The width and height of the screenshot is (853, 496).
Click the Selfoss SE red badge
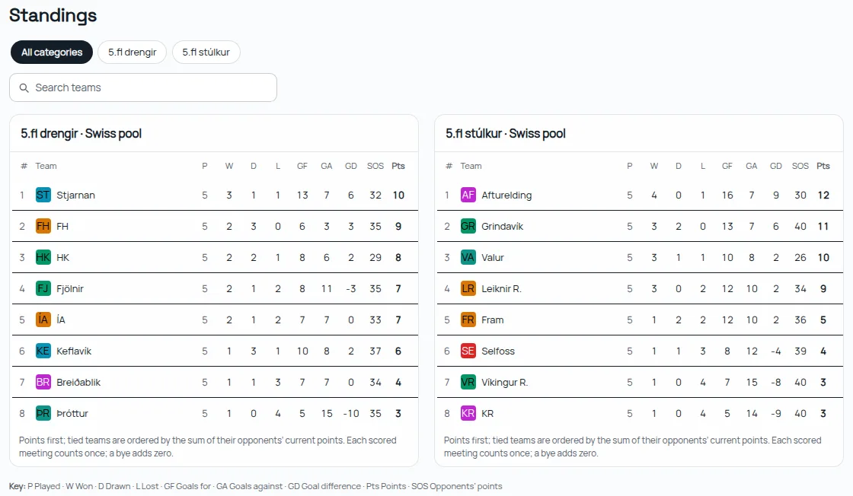468,351
